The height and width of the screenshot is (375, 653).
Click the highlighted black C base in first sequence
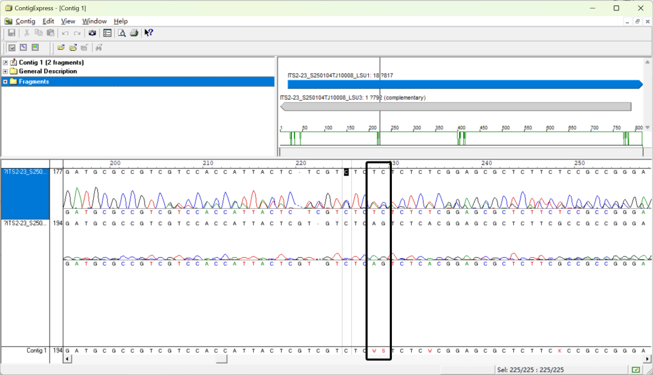click(x=346, y=172)
